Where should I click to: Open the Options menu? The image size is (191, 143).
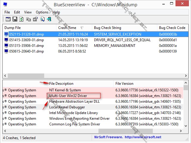[x=42, y=12]
